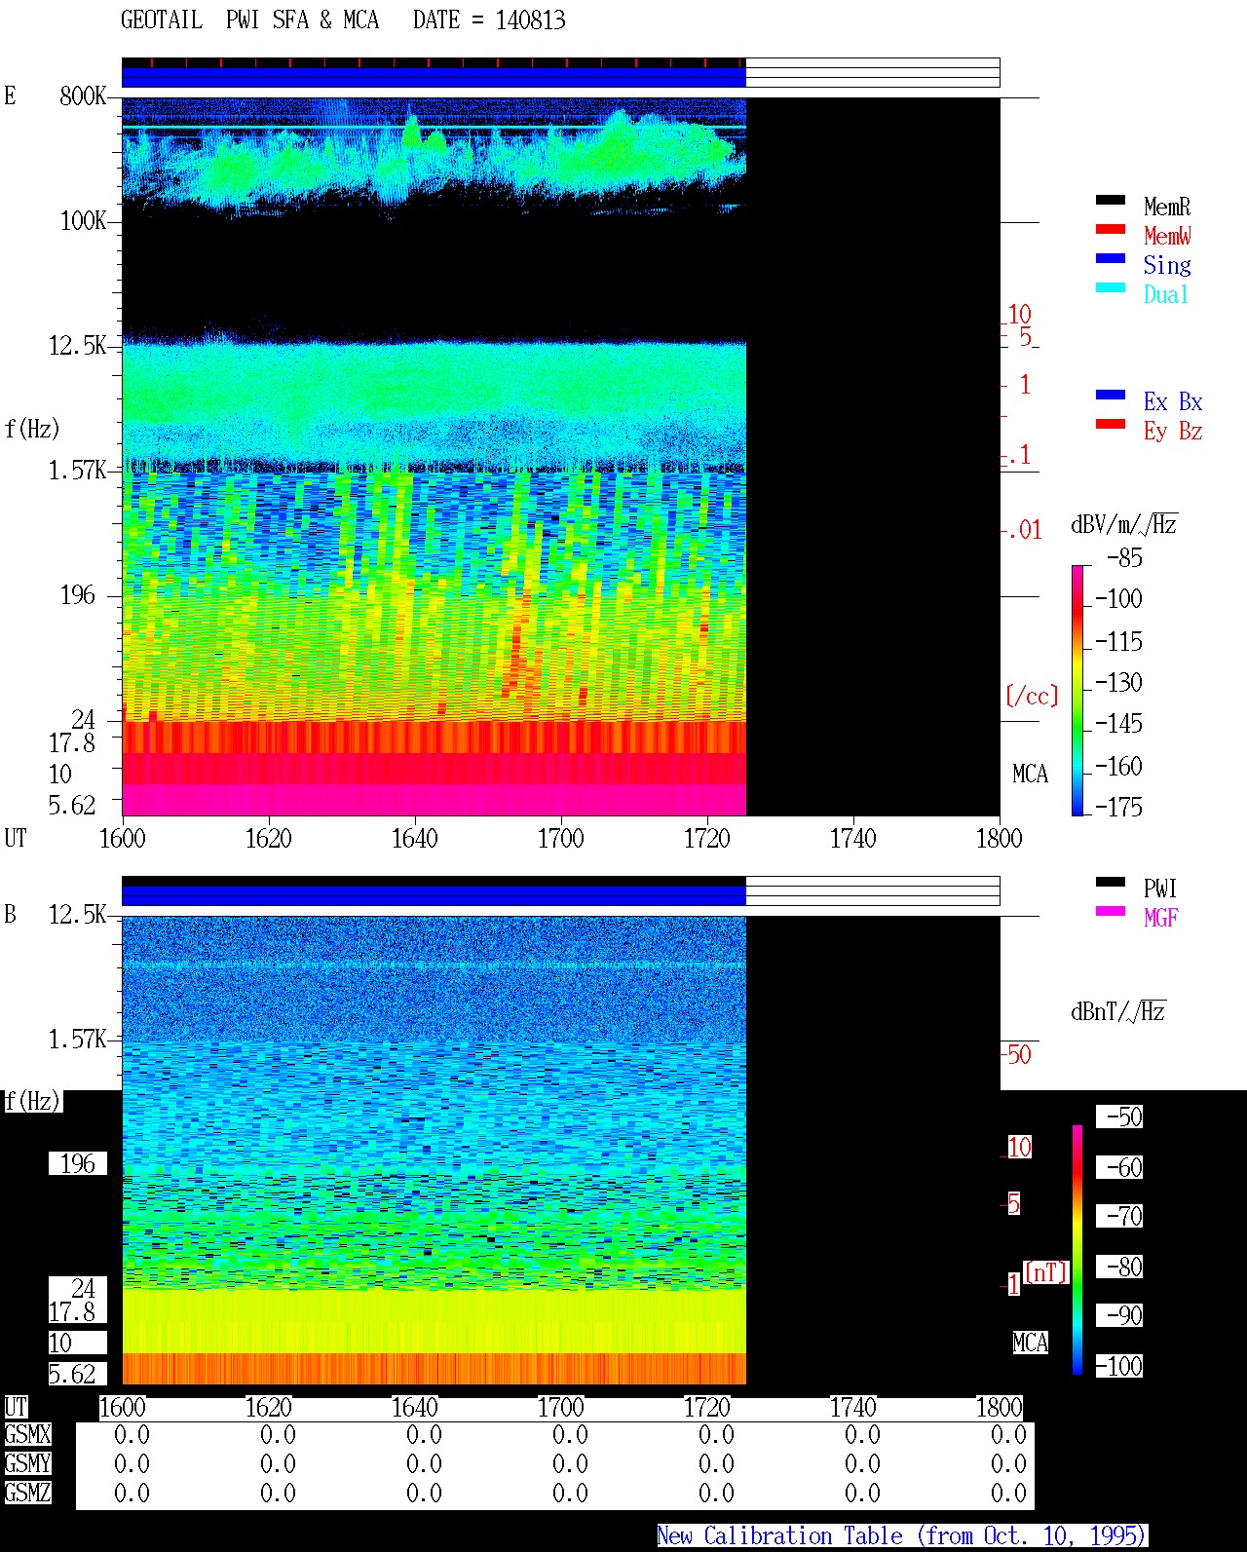Click the dBnT color scale bar
Image resolution: width=1247 pixels, height=1552 pixels.
pyautogui.click(x=1077, y=1250)
